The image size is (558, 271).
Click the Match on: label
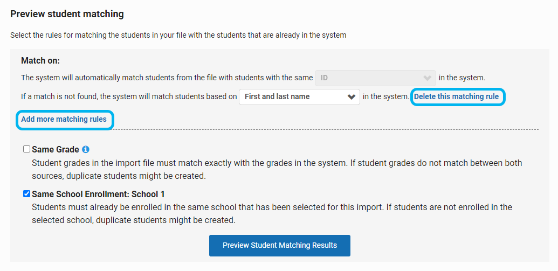(40, 61)
